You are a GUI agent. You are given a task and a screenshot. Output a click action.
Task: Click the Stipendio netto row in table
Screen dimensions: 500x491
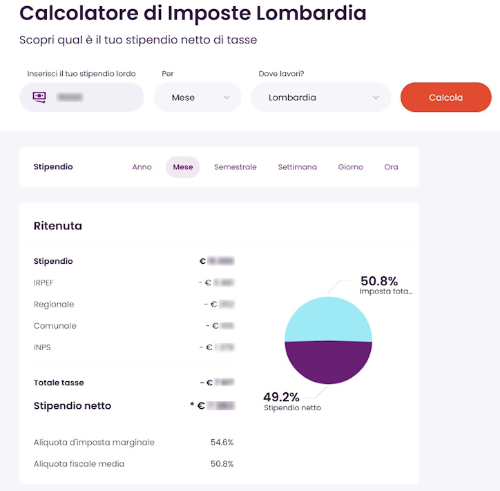tap(73, 406)
